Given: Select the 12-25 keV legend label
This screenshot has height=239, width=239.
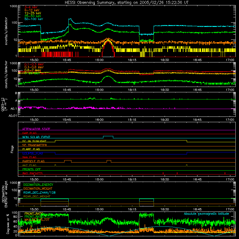Looking at the screenshot, I should (x=33, y=13).
